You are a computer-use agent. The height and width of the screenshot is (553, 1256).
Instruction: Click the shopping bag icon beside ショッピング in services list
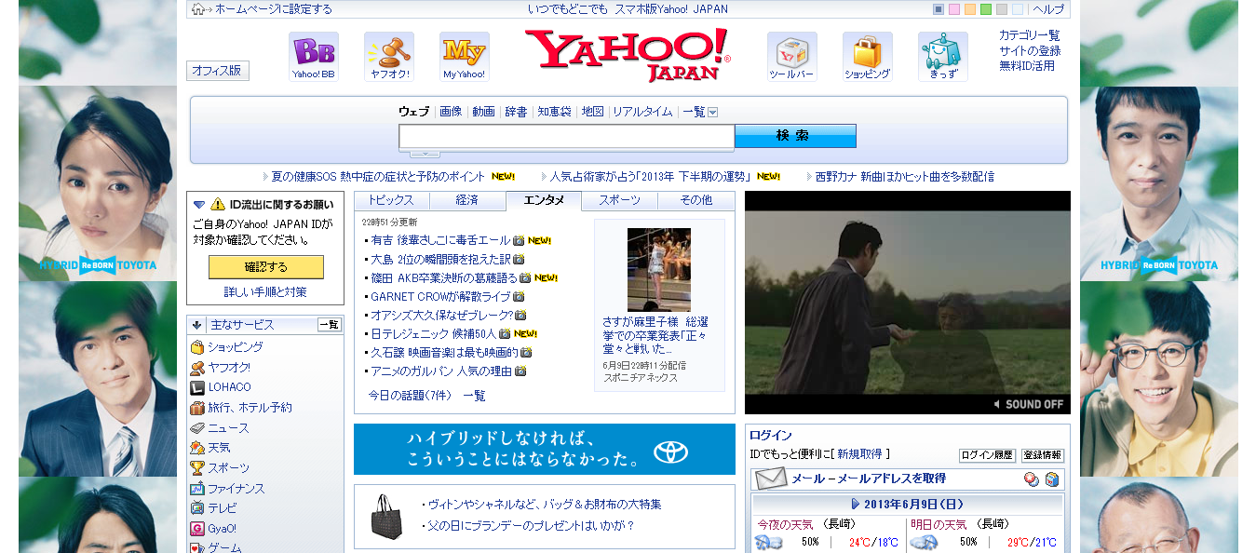click(x=197, y=346)
